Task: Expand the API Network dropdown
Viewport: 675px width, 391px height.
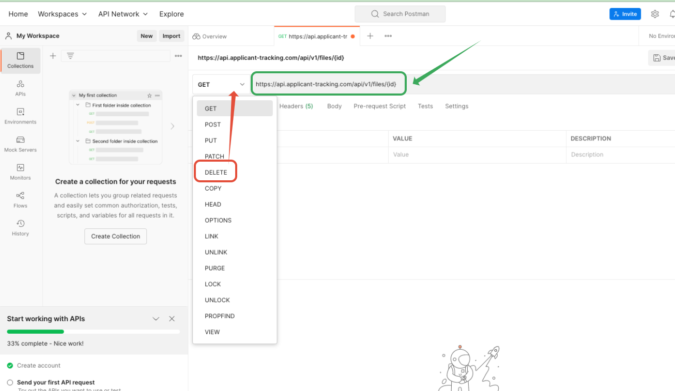Action: (123, 14)
